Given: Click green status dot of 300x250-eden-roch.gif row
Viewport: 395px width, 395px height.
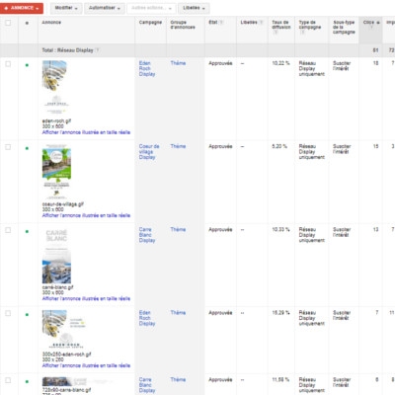Looking at the screenshot, I should [27, 315].
